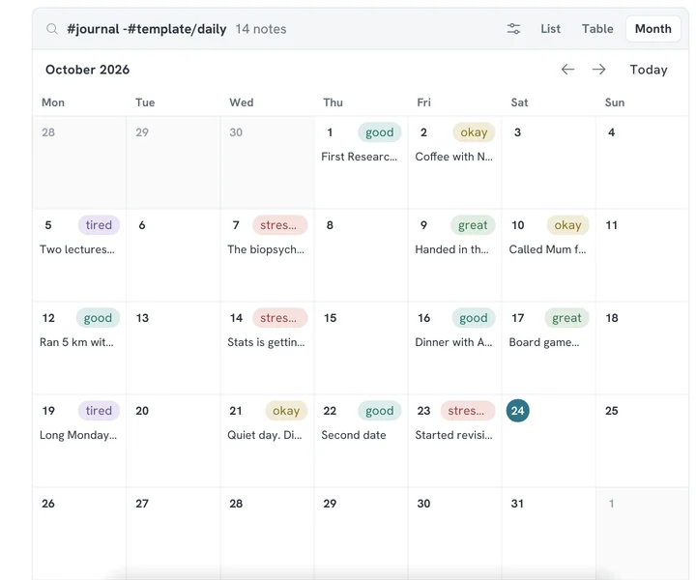Open 'The biopsych...' note

pyautogui.click(x=266, y=249)
